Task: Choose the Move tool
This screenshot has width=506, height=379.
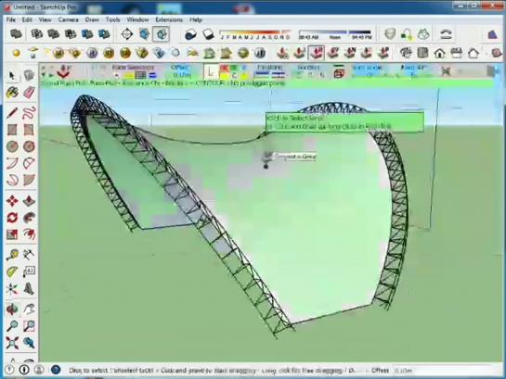Action: point(12,200)
